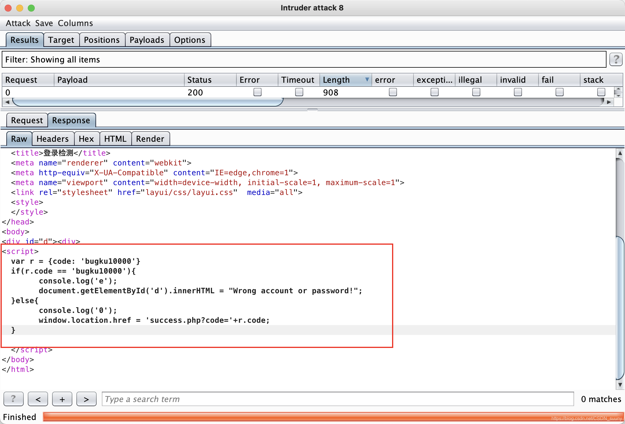Image resolution: width=625 pixels, height=424 pixels.
Task: Go to next search match
Action: (x=87, y=399)
